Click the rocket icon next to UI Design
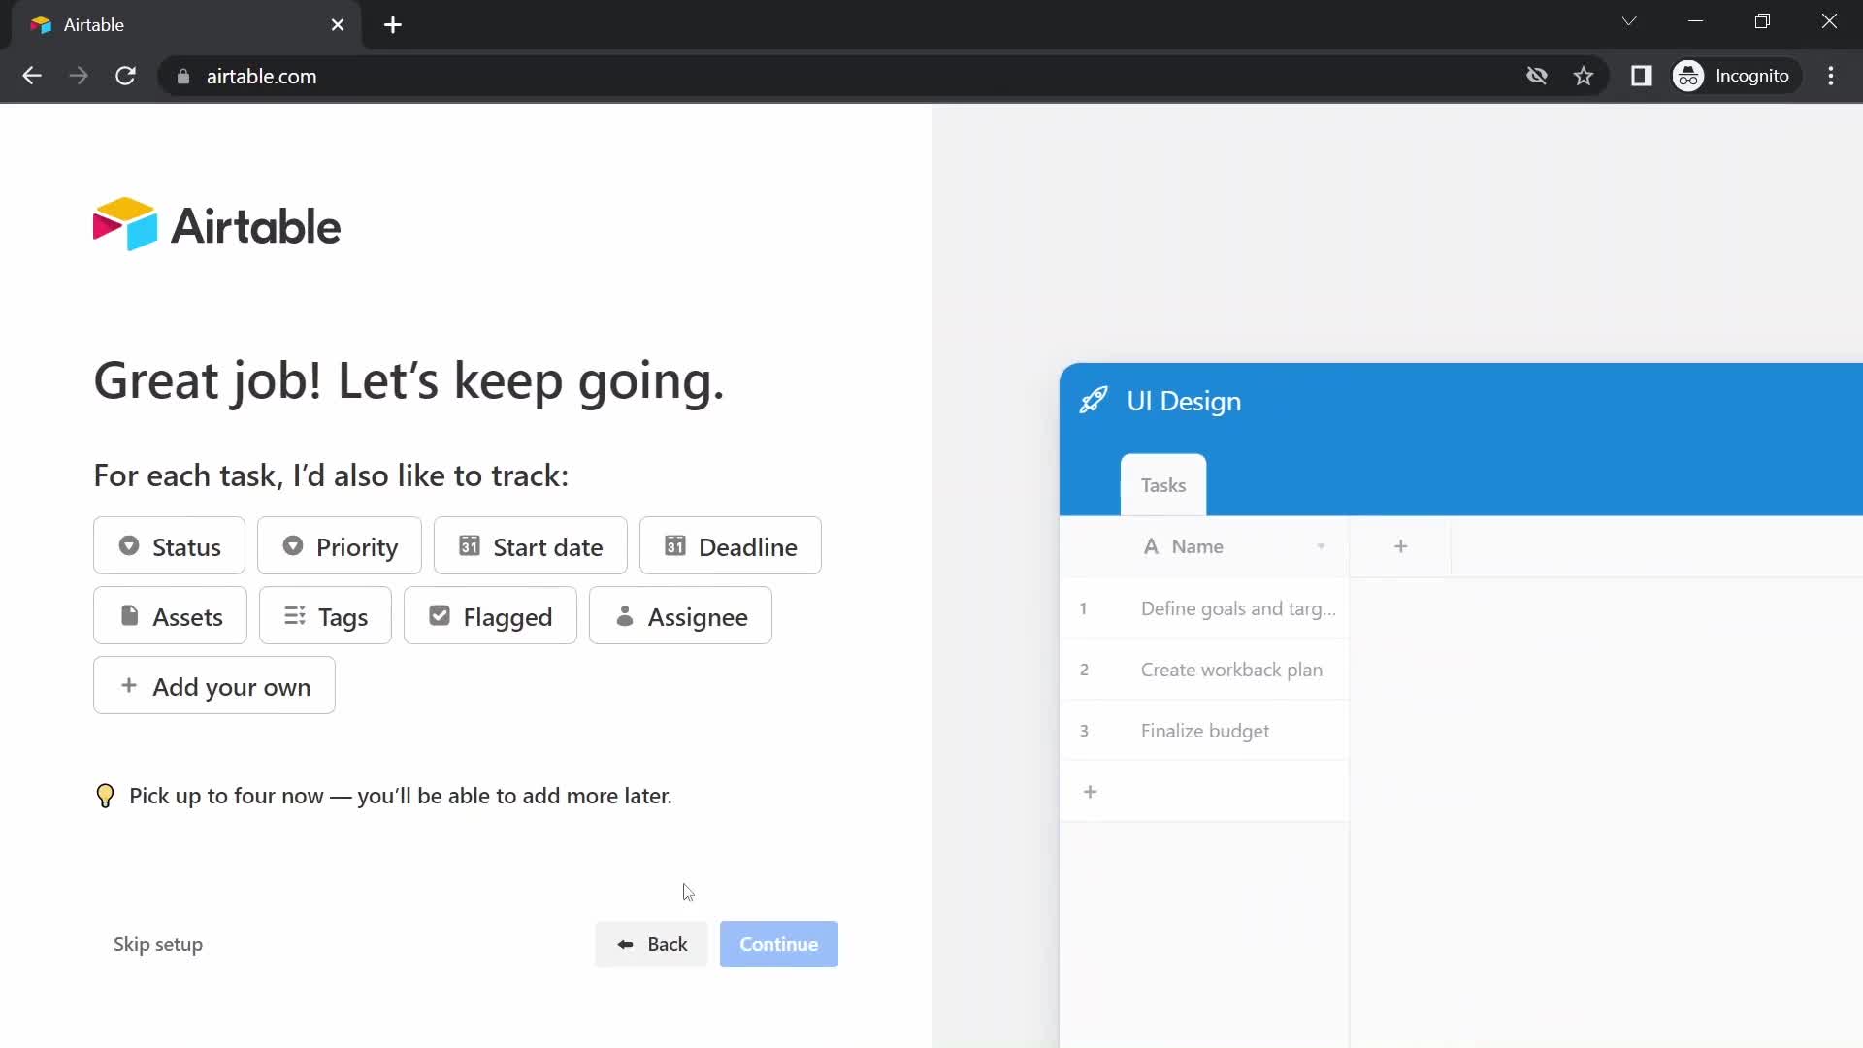This screenshot has height=1048, width=1863. [x=1094, y=399]
